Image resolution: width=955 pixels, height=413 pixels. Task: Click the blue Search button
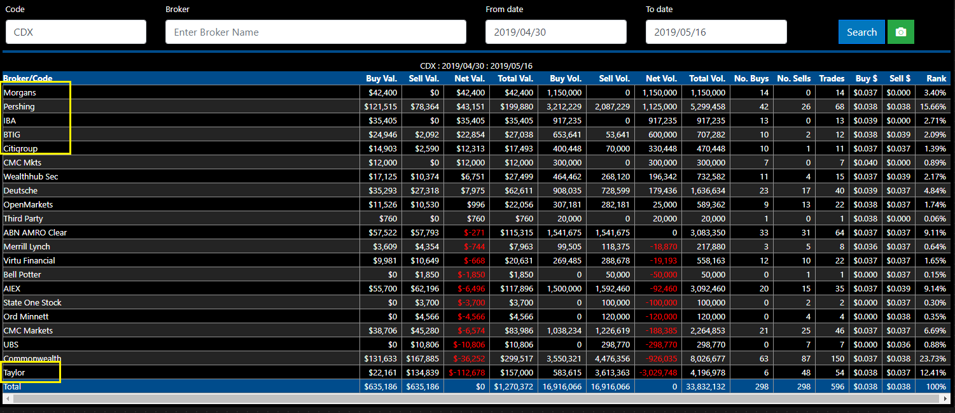(861, 32)
